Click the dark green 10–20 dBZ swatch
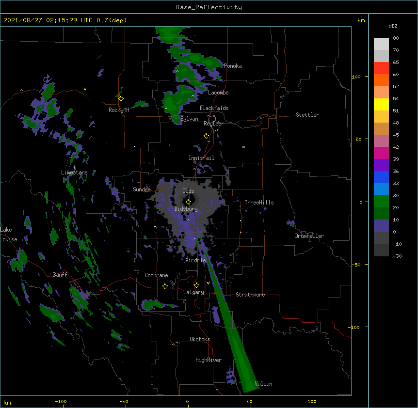 (x=381, y=214)
